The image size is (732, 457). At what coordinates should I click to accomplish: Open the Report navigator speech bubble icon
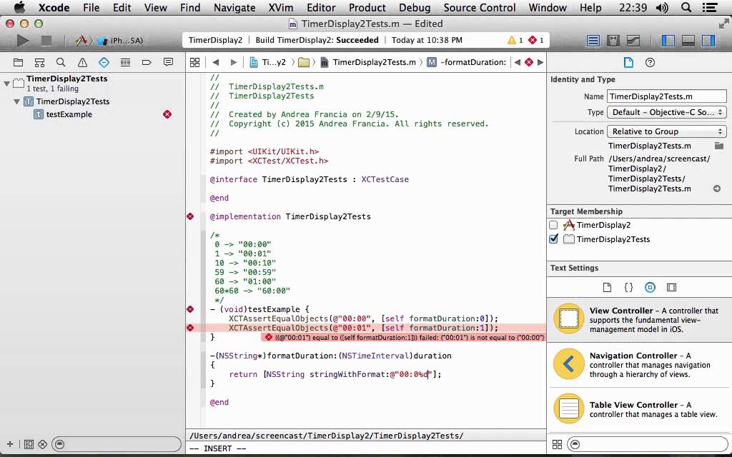(x=168, y=62)
